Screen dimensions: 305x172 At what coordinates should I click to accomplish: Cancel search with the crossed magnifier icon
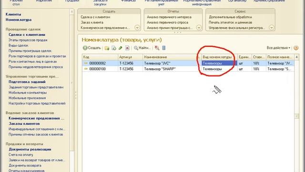click(157, 48)
